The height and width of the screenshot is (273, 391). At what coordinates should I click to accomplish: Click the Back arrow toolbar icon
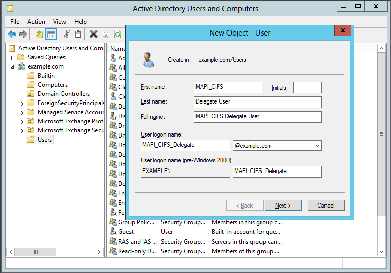tap(12, 34)
